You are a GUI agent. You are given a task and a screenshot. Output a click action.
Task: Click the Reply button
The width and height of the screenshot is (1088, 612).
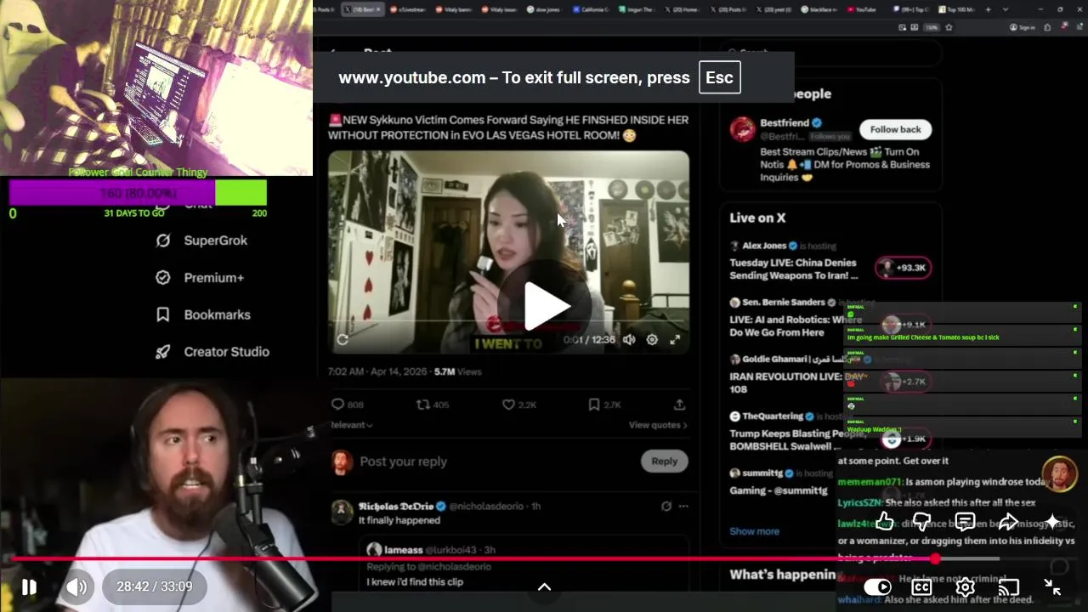pos(664,462)
